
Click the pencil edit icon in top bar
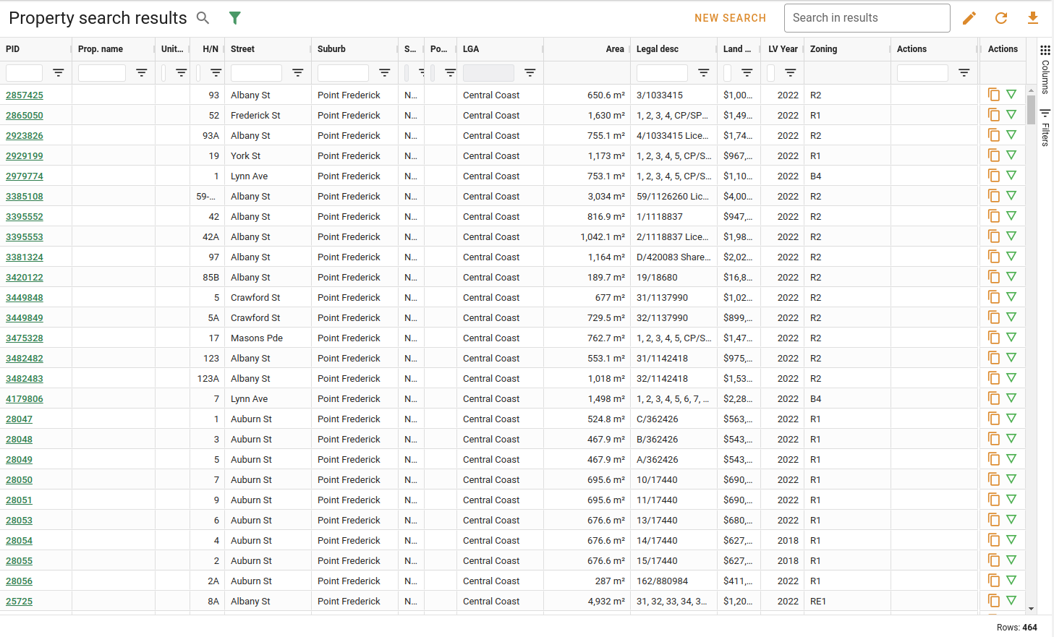pyautogui.click(x=969, y=18)
